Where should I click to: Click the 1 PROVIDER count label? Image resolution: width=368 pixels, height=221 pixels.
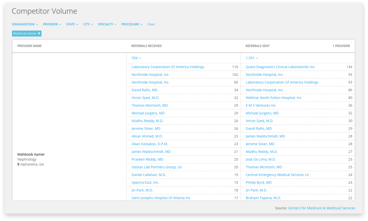tap(341, 46)
